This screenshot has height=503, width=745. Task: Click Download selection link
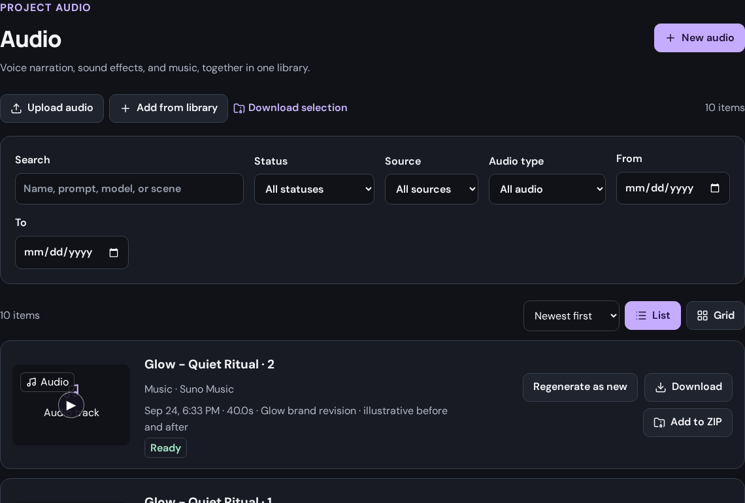point(290,108)
